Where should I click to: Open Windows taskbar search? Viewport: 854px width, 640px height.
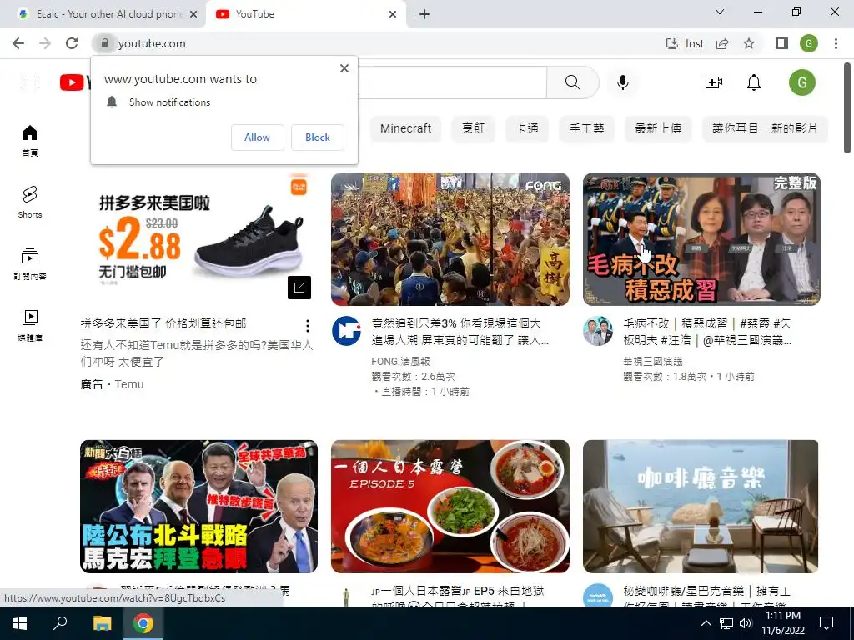tap(60, 623)
